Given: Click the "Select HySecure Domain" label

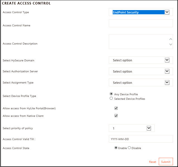Looking at the screenshot, I should point(18,61).
